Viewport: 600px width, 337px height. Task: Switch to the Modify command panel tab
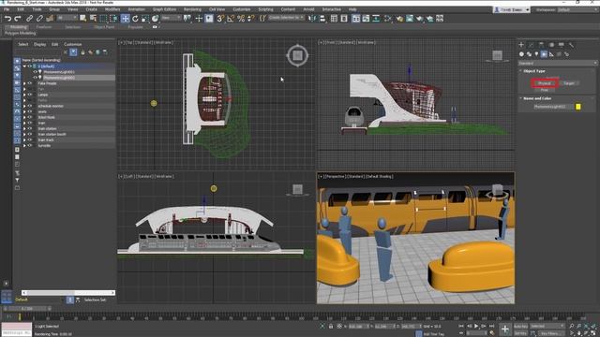[x=532, y=45]
